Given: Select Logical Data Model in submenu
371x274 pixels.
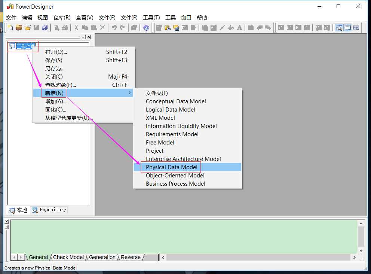Looking at the screenshot, I should coord(187,110).
